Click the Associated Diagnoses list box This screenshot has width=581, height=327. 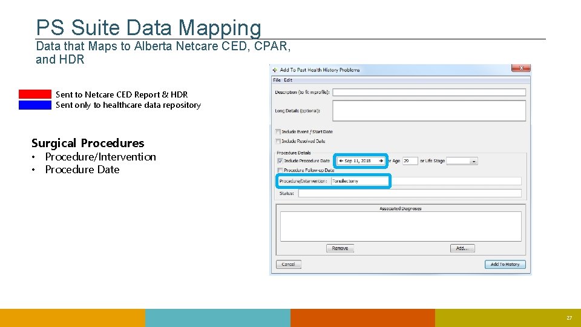[401, 226]
